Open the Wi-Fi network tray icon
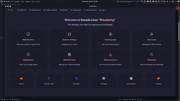The width and height of the screenshot is (180, 101). tap(170, 2)
